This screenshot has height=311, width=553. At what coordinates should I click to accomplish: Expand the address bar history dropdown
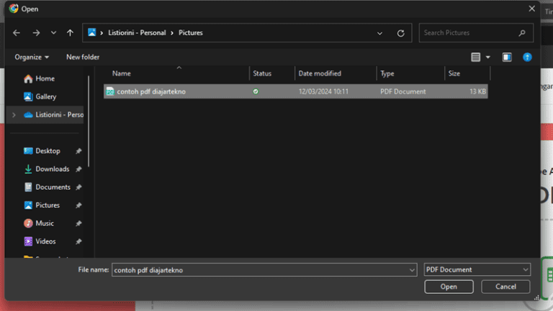[380, 33]
